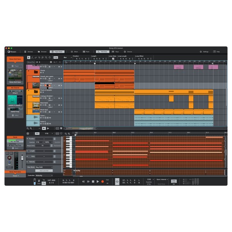Select the razor tool
The image size is (232, 232).
(39, 58)
